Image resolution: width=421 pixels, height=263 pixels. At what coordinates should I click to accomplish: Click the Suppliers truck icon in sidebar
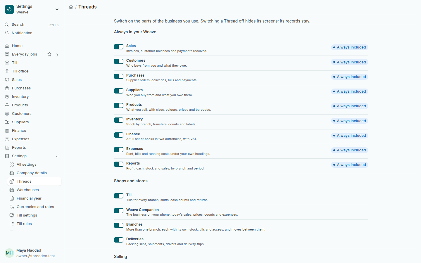pos(7,122)
